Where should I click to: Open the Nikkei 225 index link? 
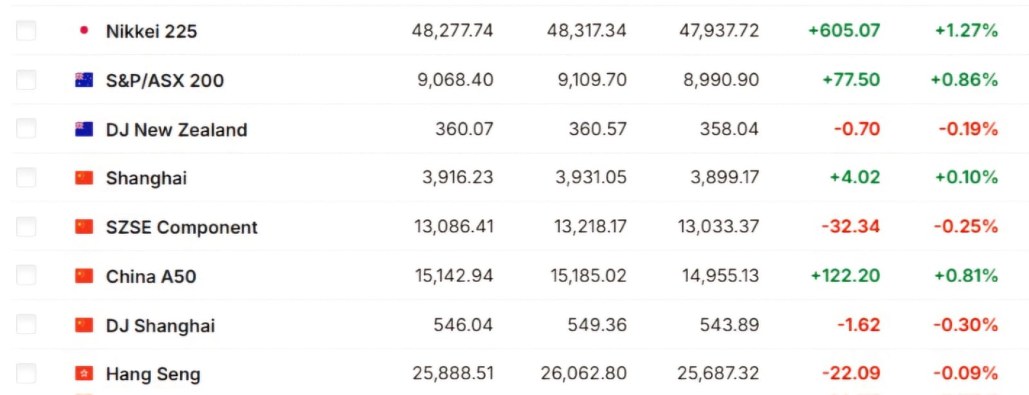click(x=152, y=32)
